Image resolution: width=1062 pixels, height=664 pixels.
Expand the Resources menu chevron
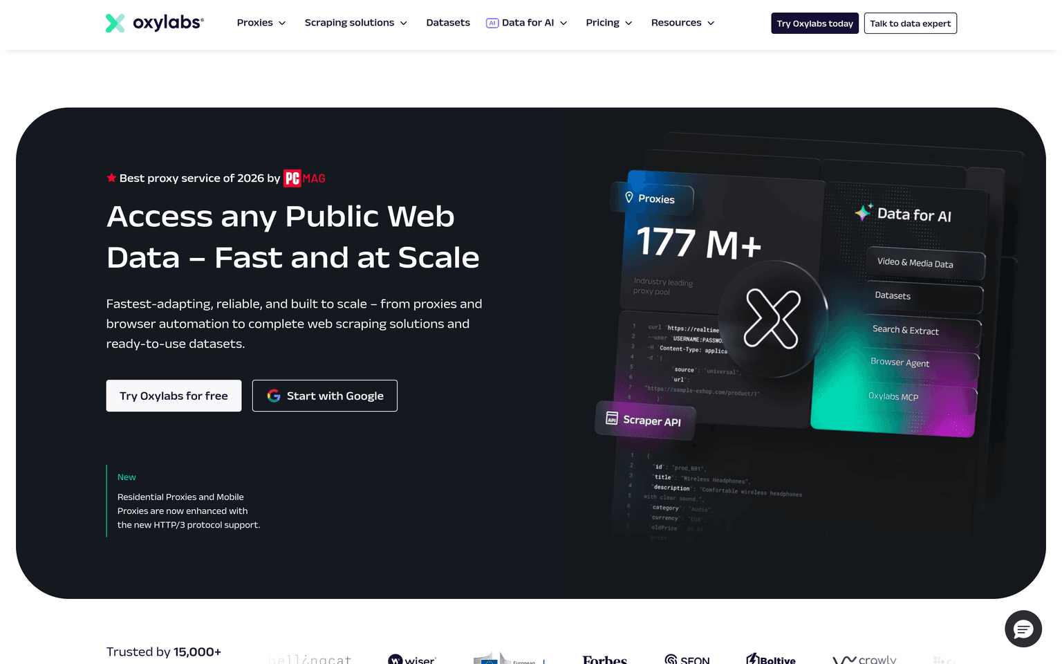(711, 24)
